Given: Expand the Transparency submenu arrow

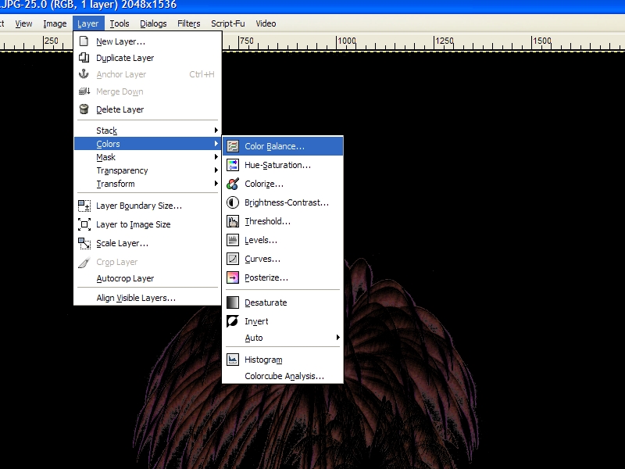Looking at the screenshot, I should 216,170.
